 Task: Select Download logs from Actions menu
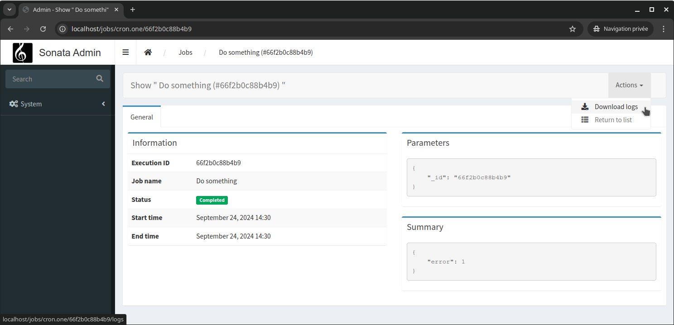tap(611, 107)
